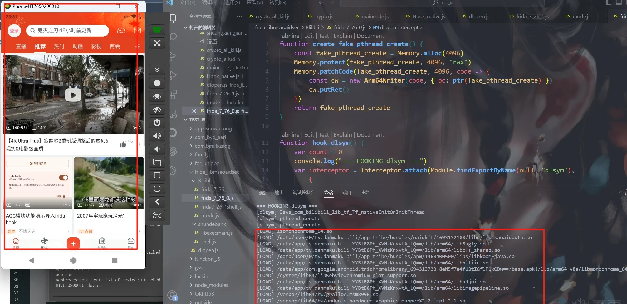Click the circle home button in mirror toolbar
Screen dimensions: 627x304
(x=157, y=189)
